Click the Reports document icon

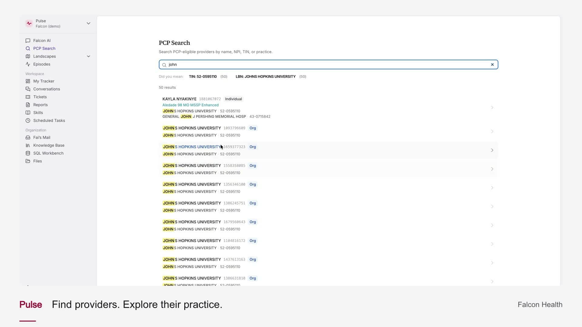click(x=28, y=105)
